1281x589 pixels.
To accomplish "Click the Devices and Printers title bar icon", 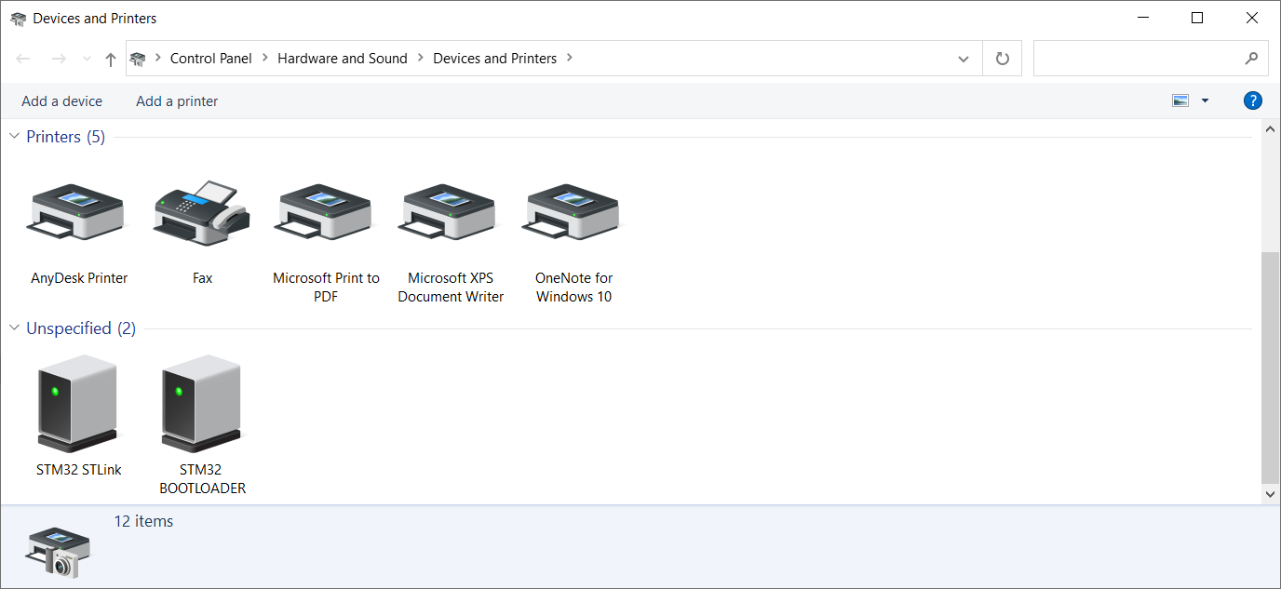I will pyautogui.click(x=18, y=19).
